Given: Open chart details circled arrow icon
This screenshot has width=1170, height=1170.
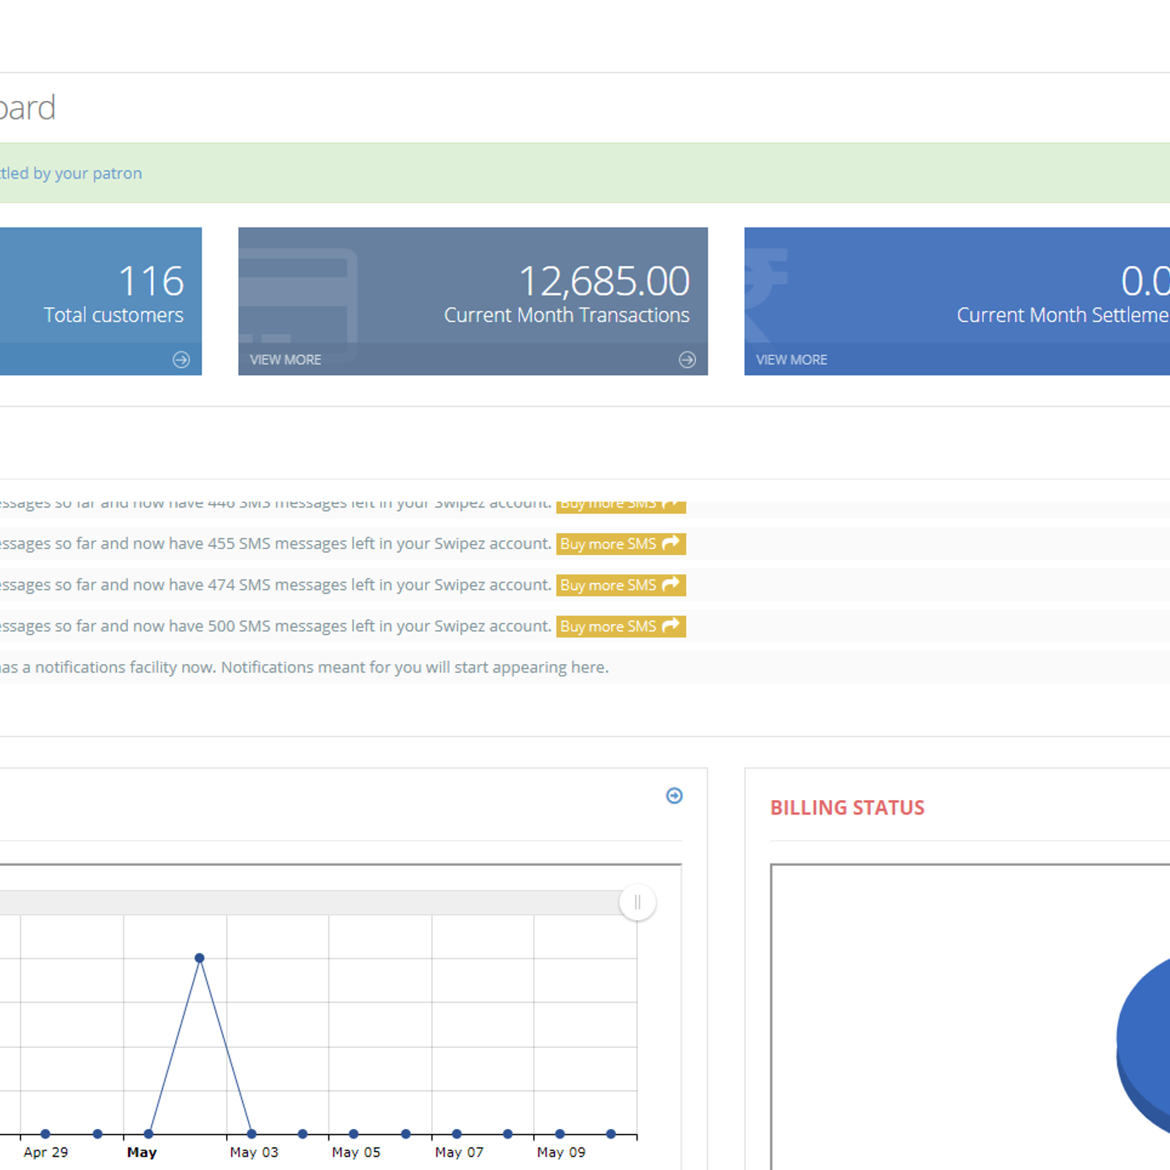Looking at the screenshot, I should (674, 796).
